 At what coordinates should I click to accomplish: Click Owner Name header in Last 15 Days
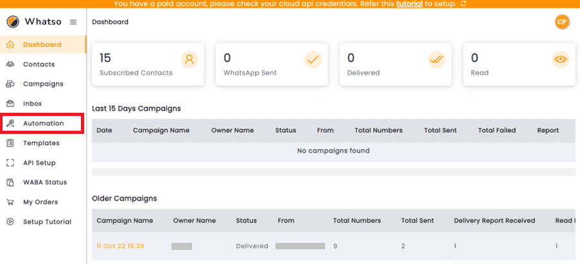pyautogui.click(x=233, y=130)
